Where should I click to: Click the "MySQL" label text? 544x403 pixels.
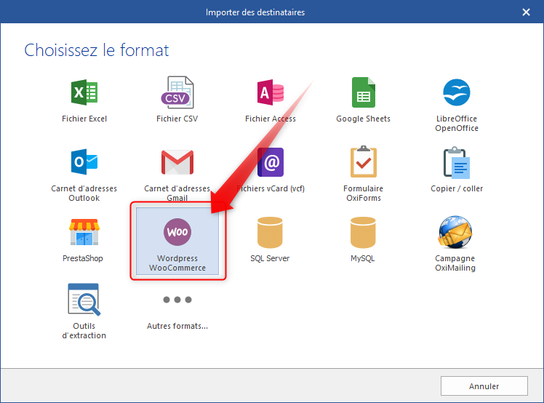pos(363,258)
